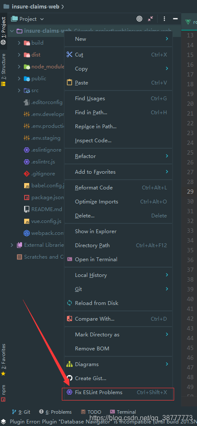The width and height of the screenshot is (197, 426).
Task: Click the .eslintrc.js file icon
Action: tap(27, 162)
